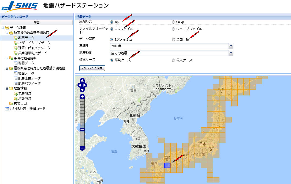
Task: Click the map zoom-out minus button
Action: coord(82,148)
